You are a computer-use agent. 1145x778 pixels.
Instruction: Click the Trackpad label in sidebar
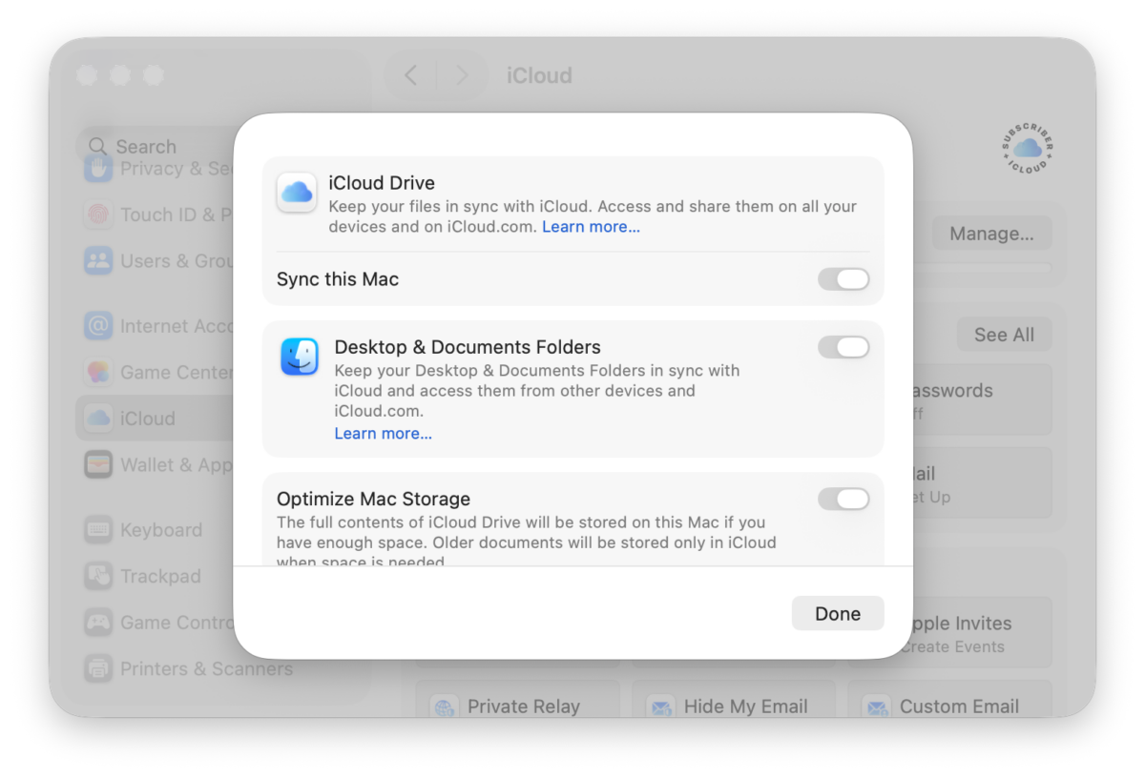[x=160, y=577]
